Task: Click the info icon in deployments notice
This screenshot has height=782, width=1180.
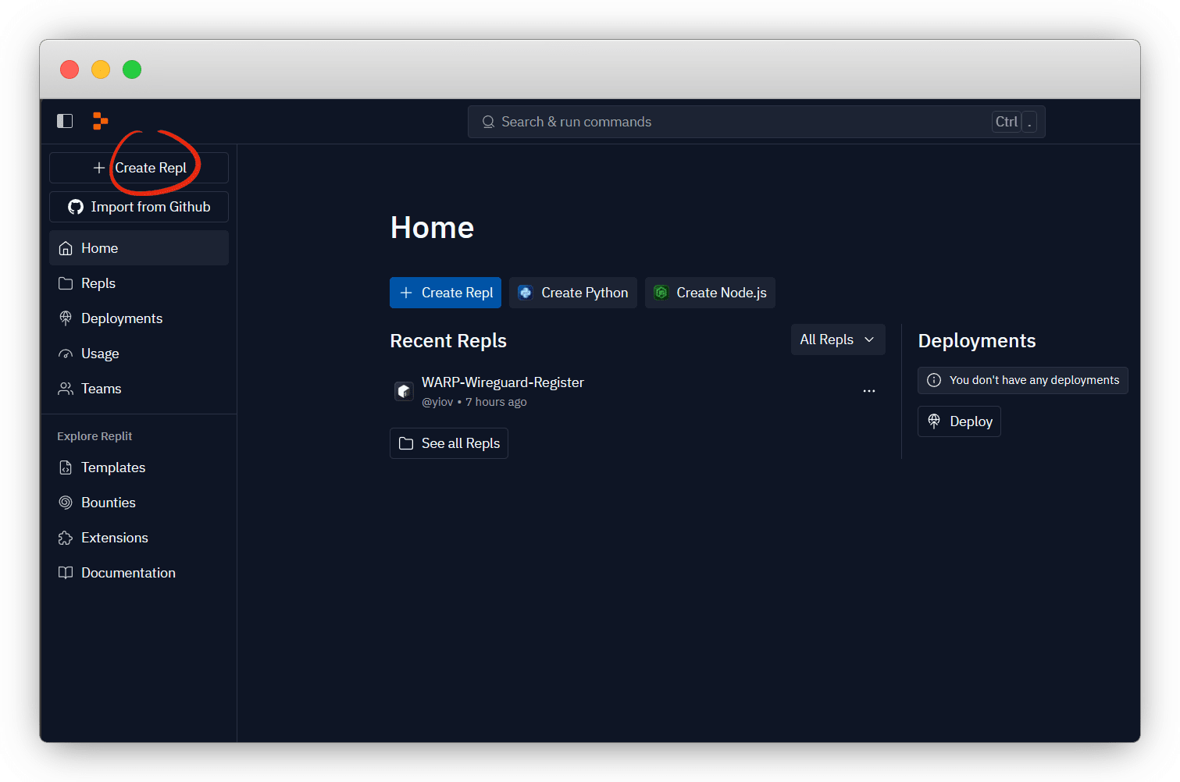Action: (x=933, y=380)
